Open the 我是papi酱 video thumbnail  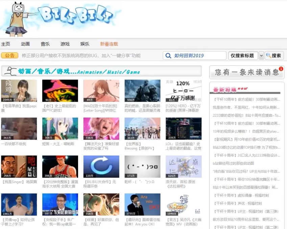(19, 91)
